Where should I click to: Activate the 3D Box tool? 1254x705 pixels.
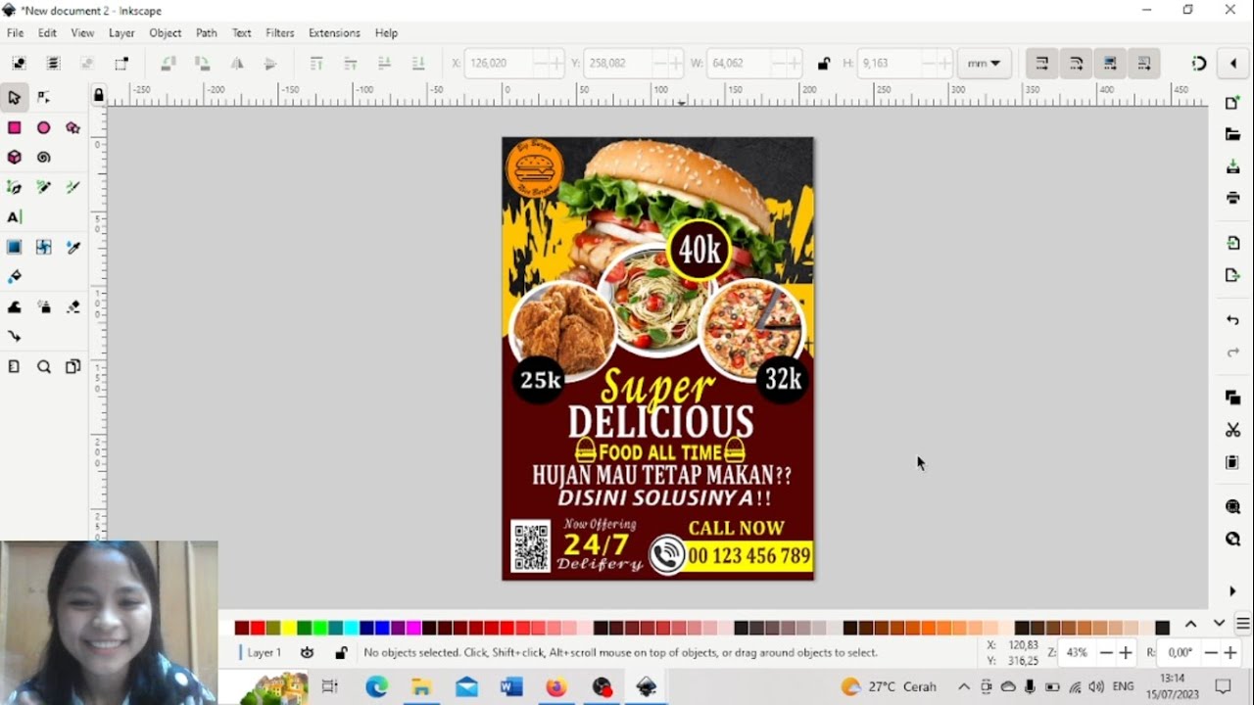click(14, 157)
